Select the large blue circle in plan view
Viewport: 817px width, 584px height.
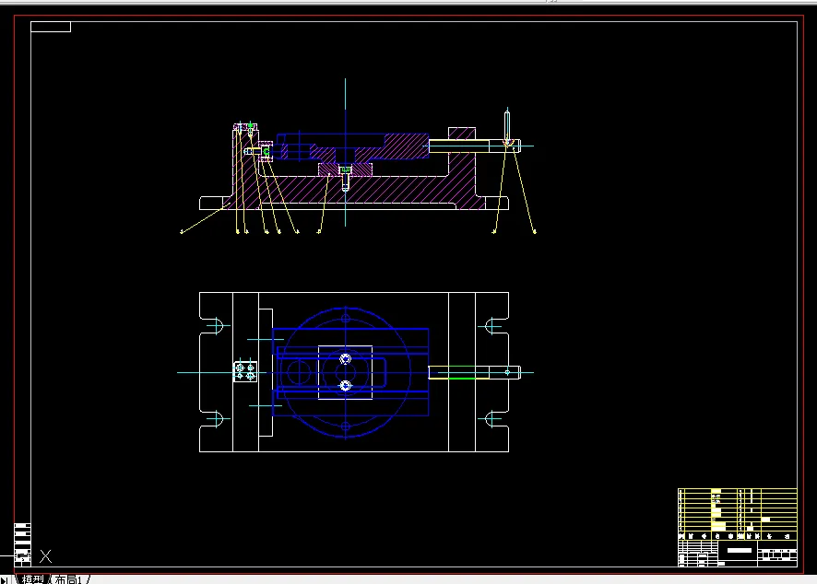click(x=346, y=372)
